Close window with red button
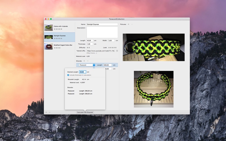Screen dimensions: 226x141 click(x=46, y=19)
